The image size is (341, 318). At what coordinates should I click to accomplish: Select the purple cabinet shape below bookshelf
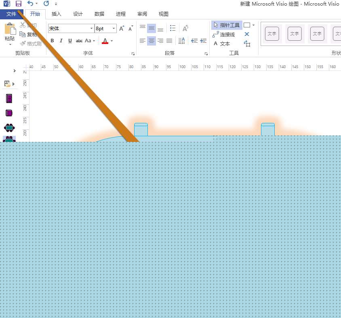point(9,113)
